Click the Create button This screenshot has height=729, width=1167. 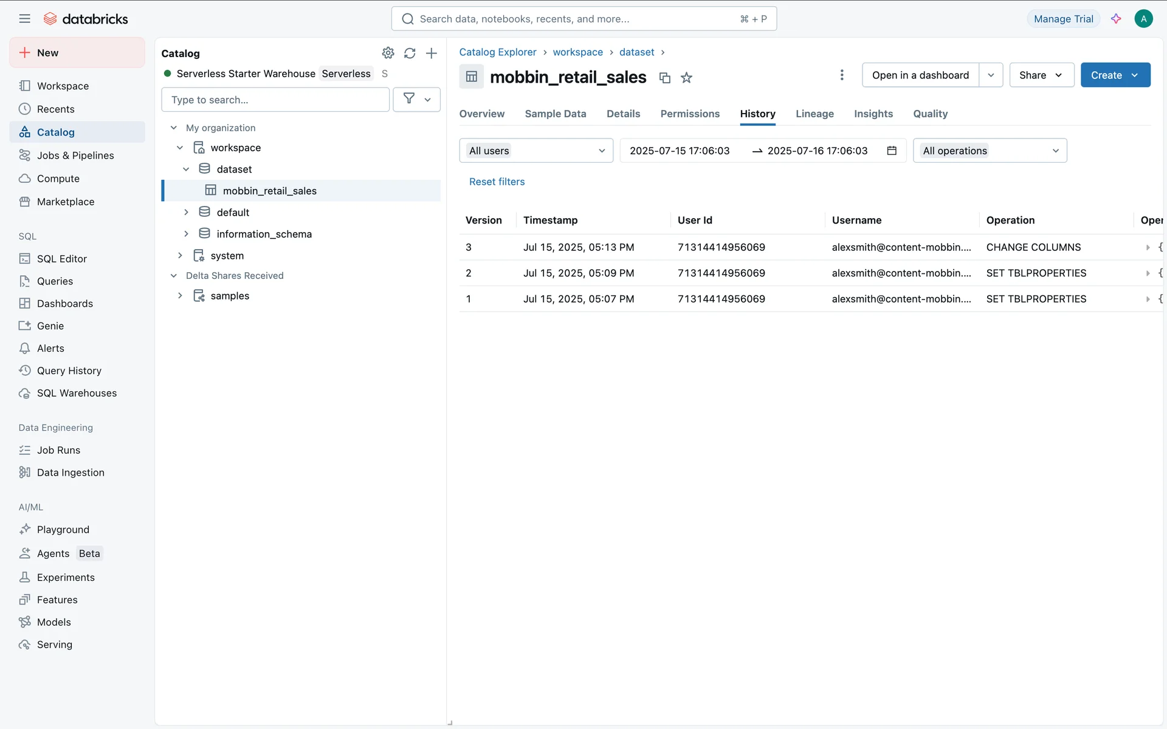(1106, 75)
